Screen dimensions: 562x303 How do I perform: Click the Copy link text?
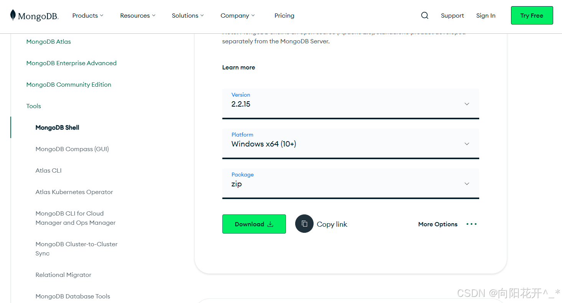[x=332, y=224]
